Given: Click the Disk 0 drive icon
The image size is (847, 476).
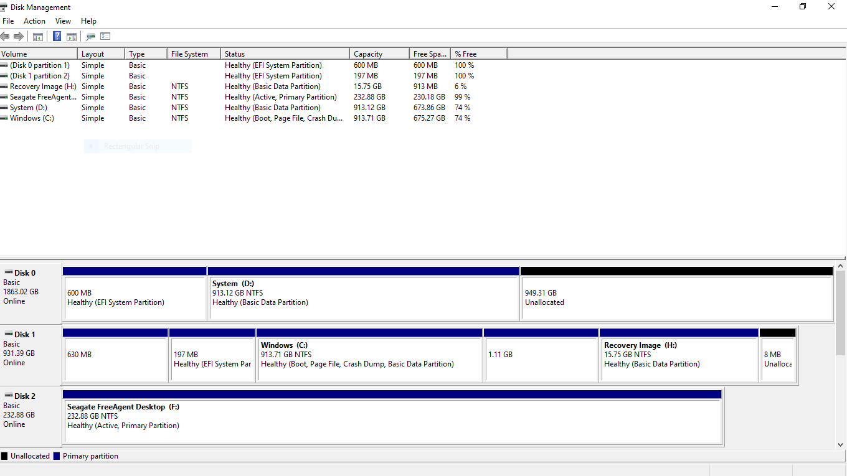Looking at the screenshot, I should pyautogui.click(x=9, y=273).
